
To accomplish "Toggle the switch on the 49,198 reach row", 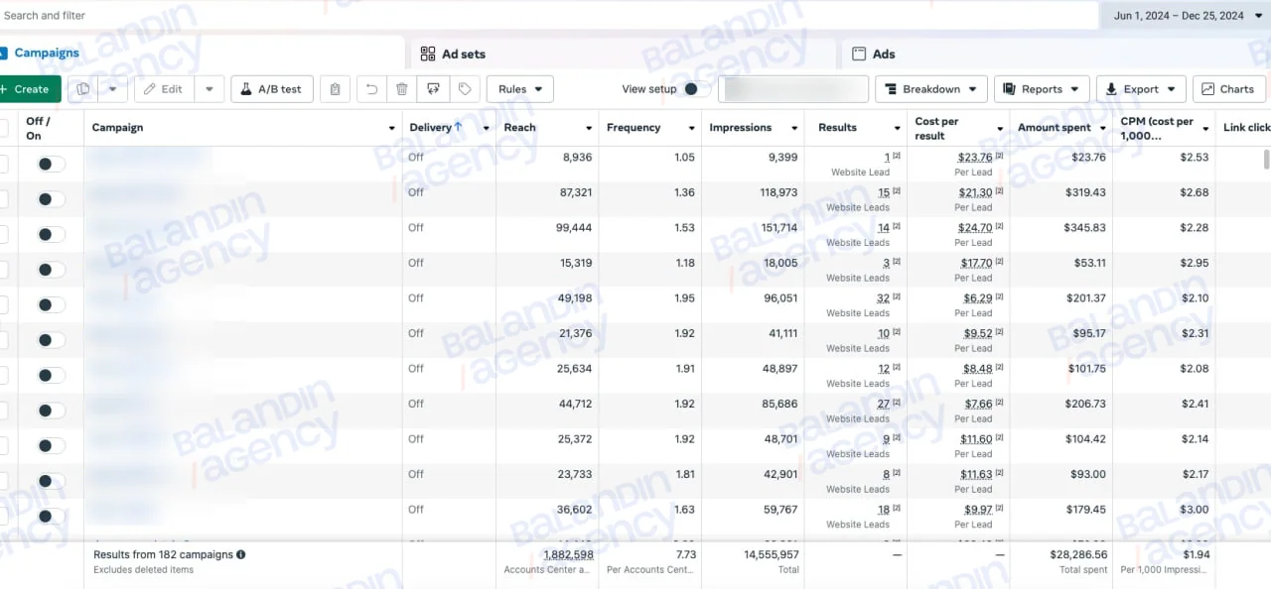I will 51,305.
